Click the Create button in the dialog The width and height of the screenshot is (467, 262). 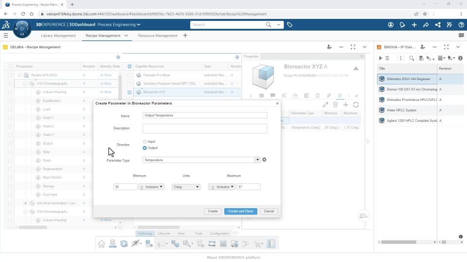[213, 211]
